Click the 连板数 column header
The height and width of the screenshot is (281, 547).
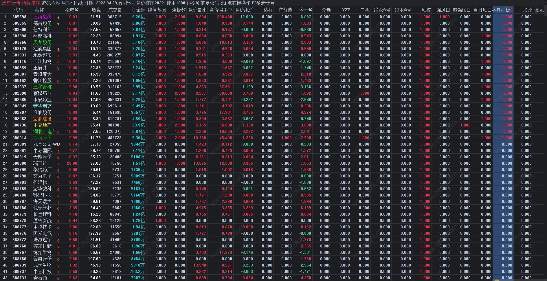coord(179,10)
